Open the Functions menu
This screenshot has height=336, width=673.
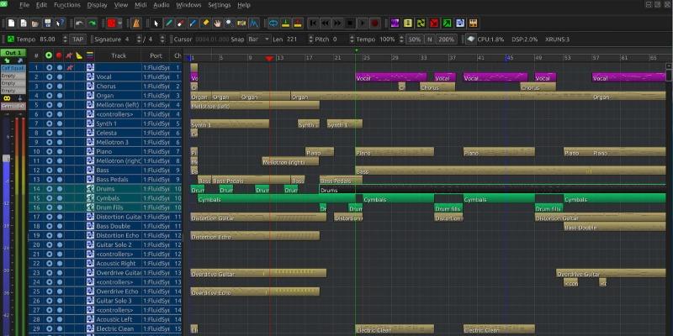click(67, 5)
